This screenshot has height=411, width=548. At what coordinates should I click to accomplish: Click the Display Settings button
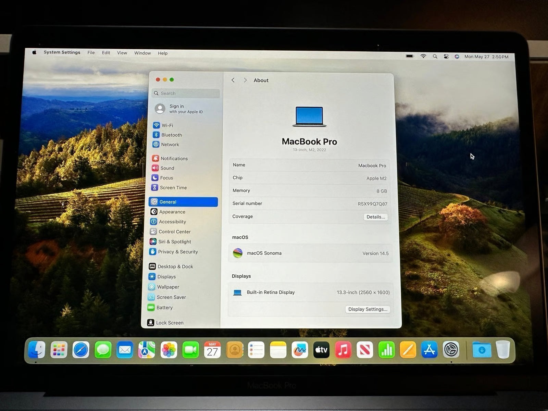pyautogui.click(x=368, y=309)
